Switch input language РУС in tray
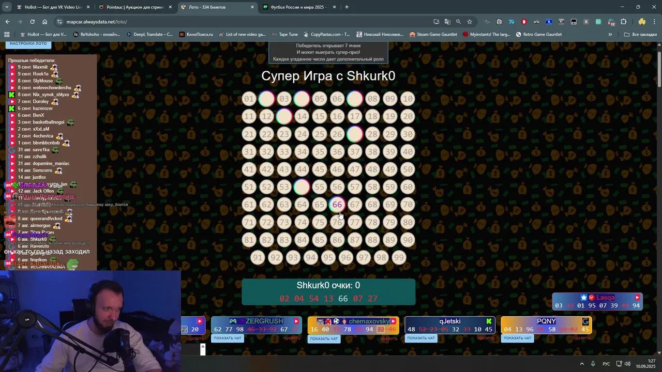662x372 pixels. point(606,364)
